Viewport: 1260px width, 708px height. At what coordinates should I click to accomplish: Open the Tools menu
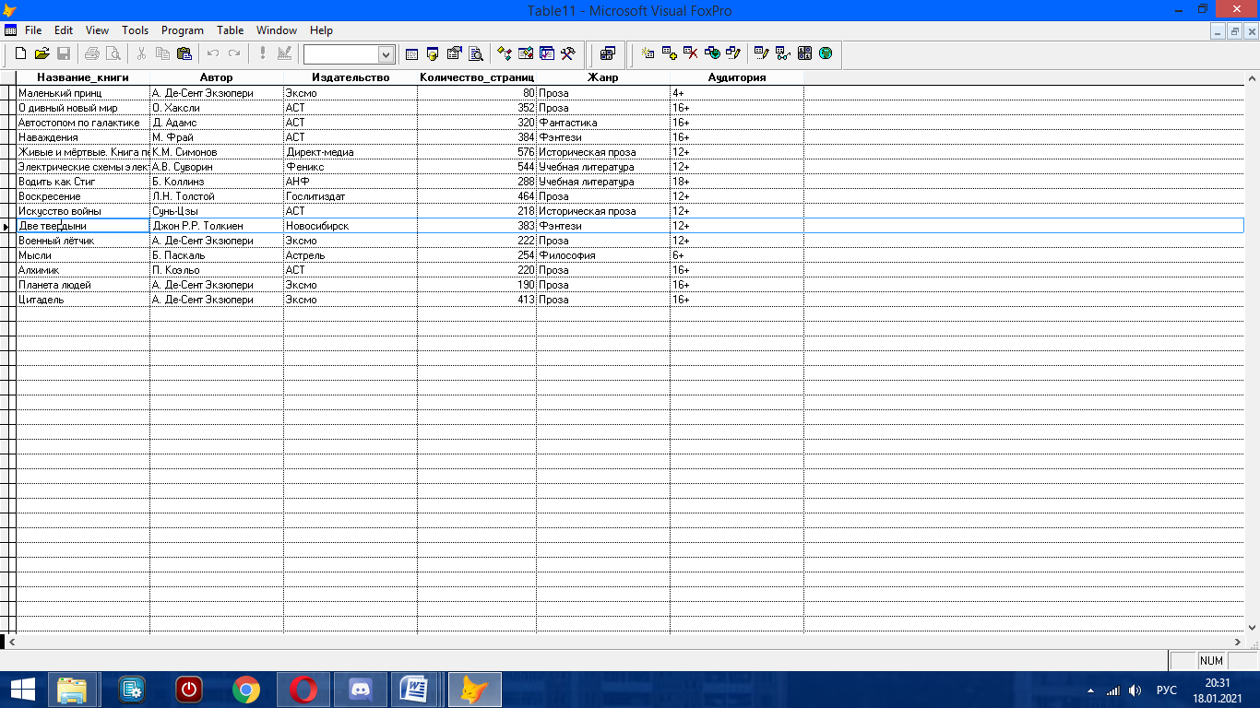click(135, 30)
